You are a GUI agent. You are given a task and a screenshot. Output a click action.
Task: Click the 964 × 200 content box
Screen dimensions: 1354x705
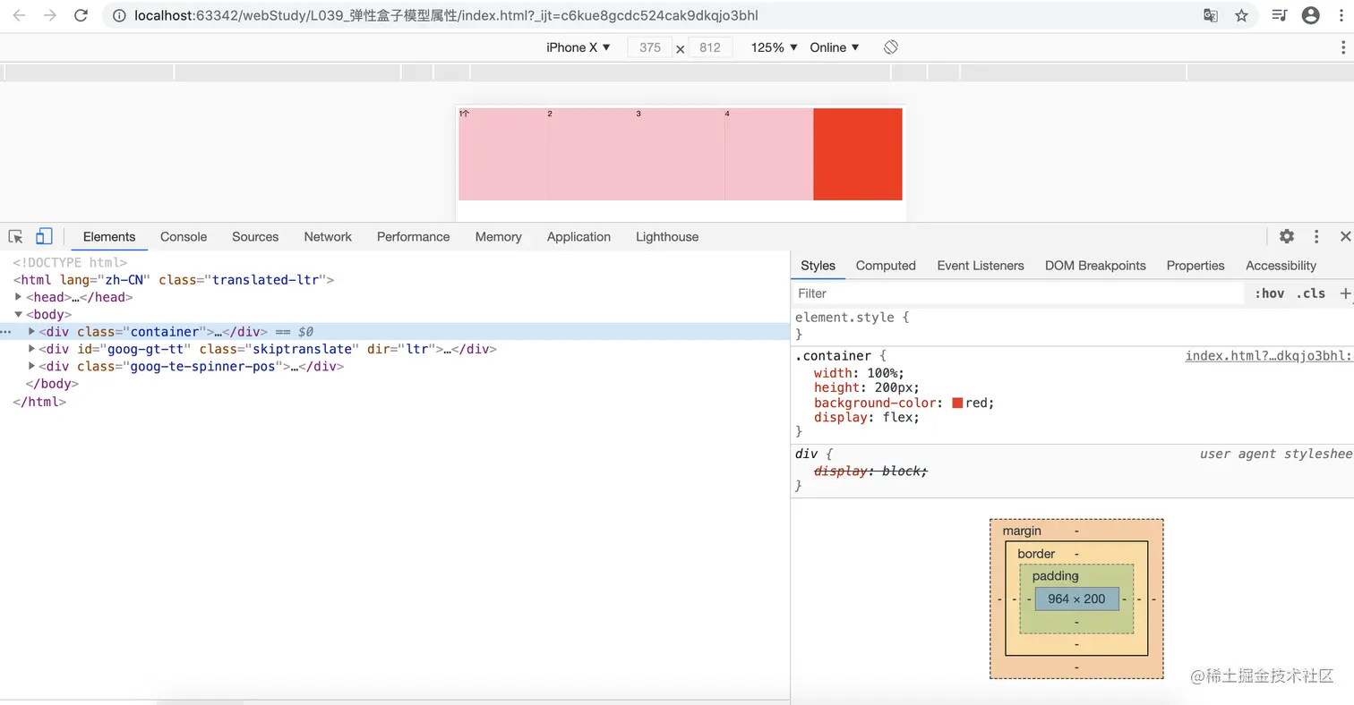1076,599
